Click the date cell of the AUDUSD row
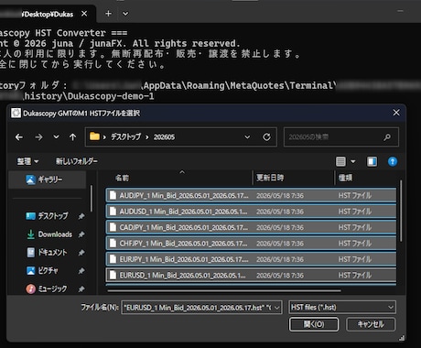Image resolution: width=421 pixels, height=348 pixels. [x=280, y=212]
